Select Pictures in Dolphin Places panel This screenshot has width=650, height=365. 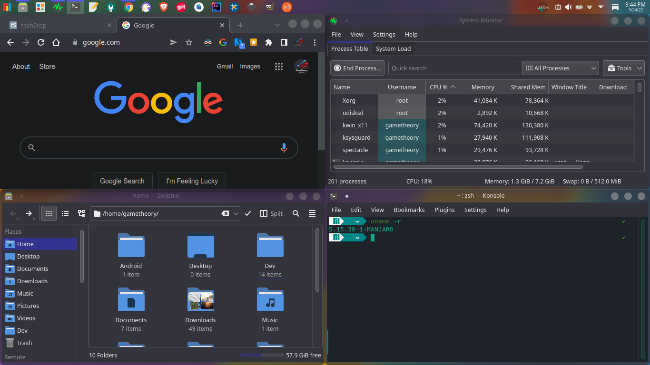coord(39,306)
